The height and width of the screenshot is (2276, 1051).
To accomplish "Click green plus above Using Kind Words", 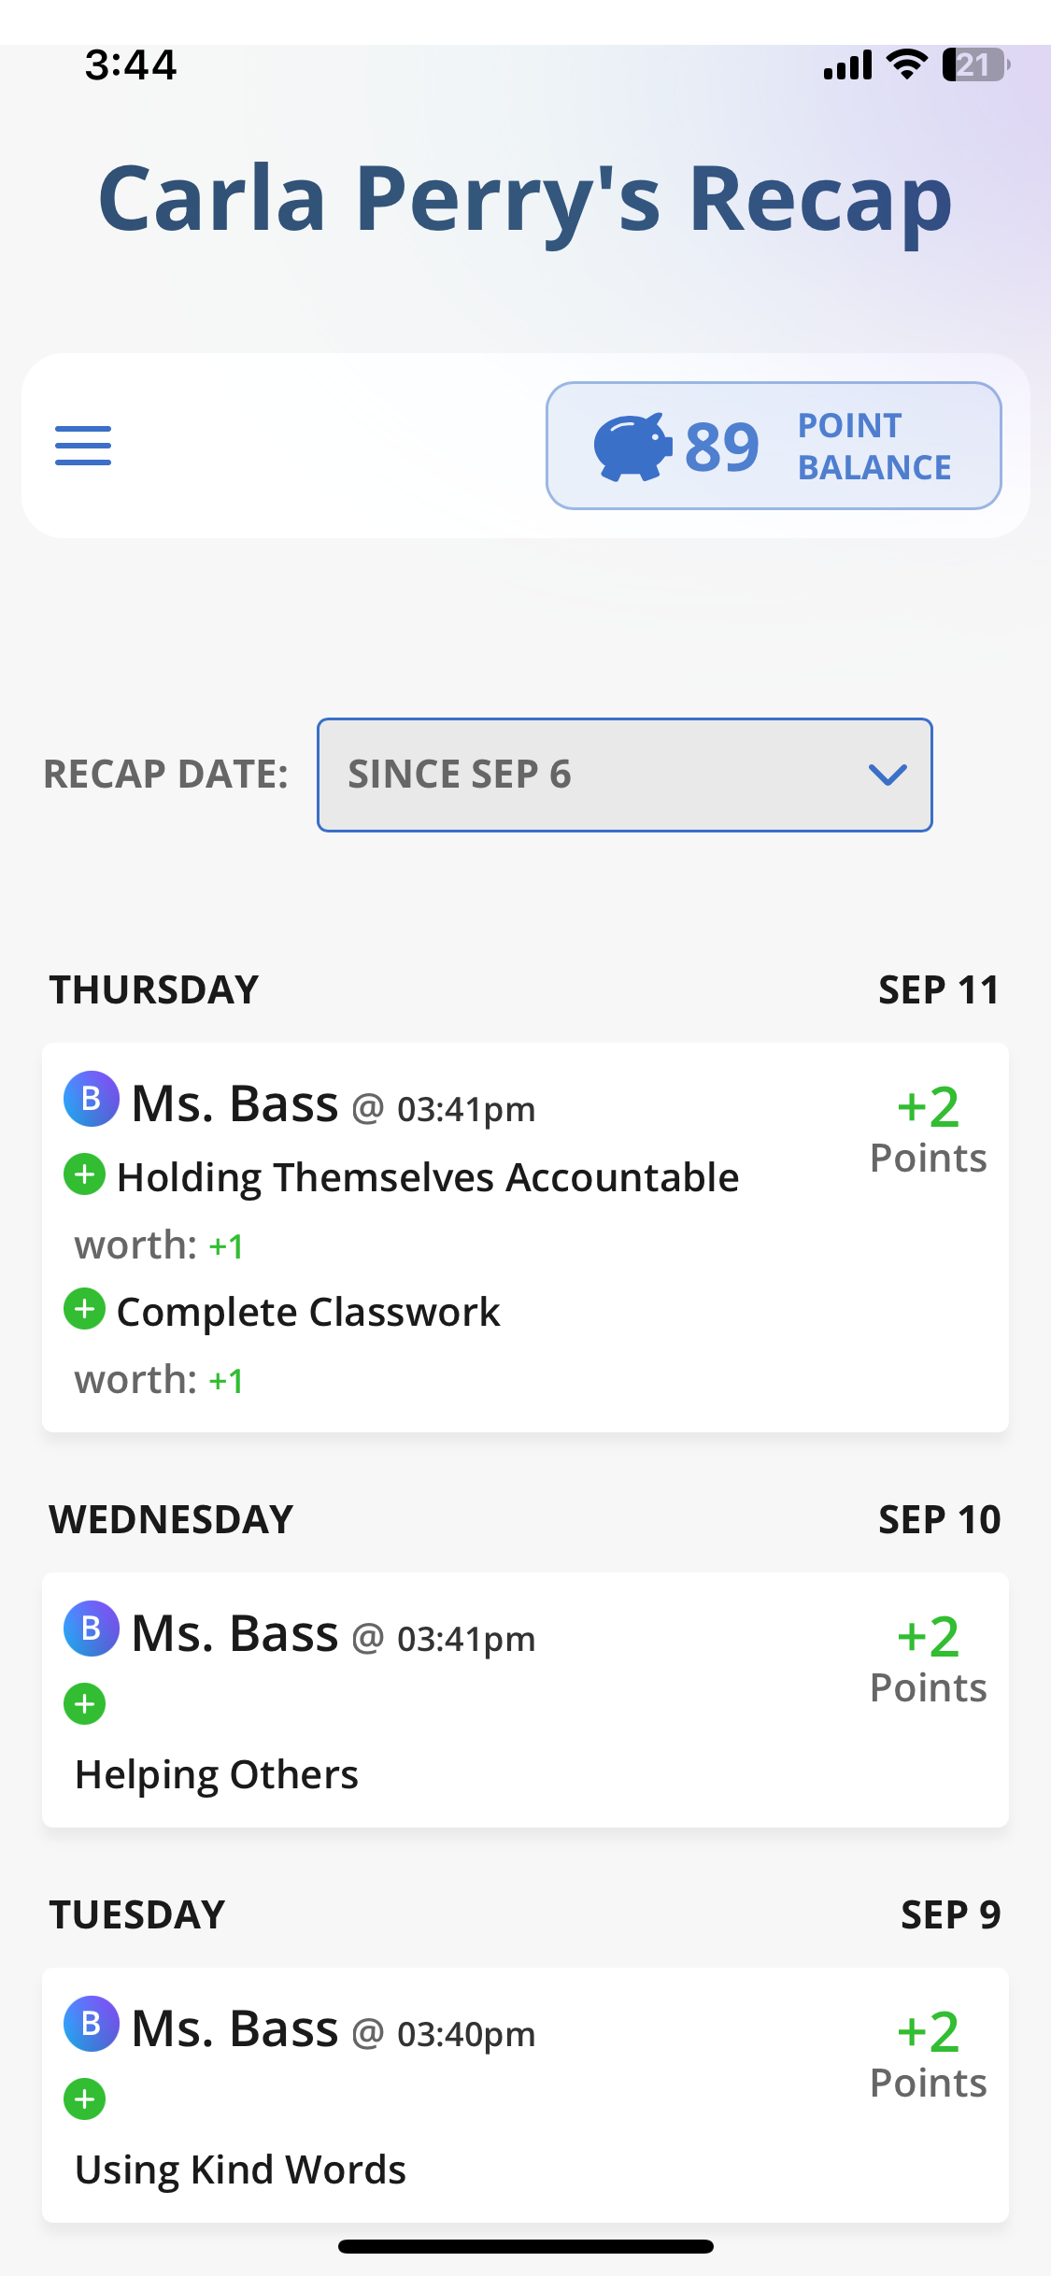I will coord(84,2099).
